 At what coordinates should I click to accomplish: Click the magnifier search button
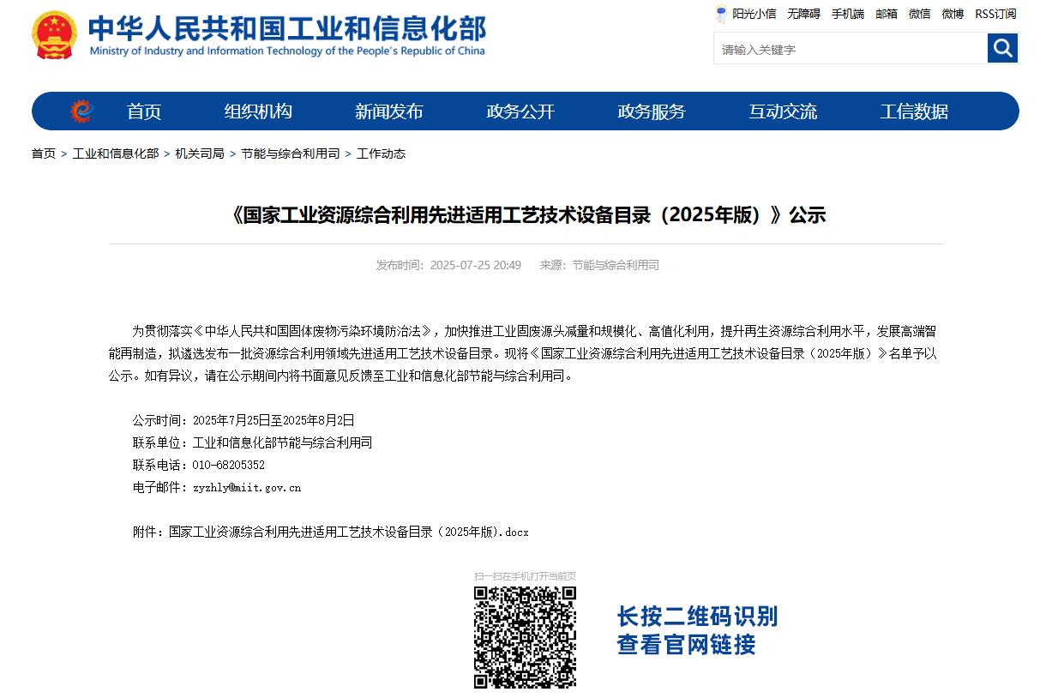click(1002, 48)
